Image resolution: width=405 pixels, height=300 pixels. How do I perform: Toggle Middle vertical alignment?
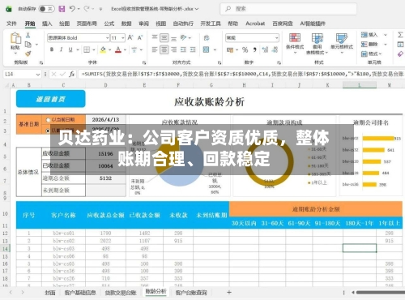[x=164, y=37]
